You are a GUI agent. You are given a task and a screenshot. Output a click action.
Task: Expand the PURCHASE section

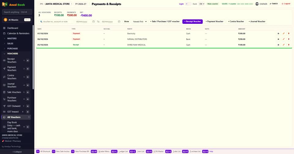(x=12, y=49)
